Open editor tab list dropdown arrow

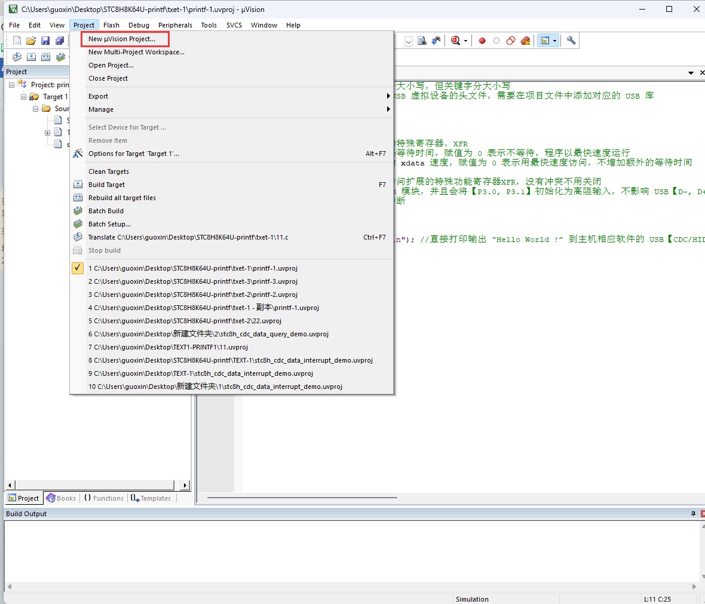(x=691, y=72)
